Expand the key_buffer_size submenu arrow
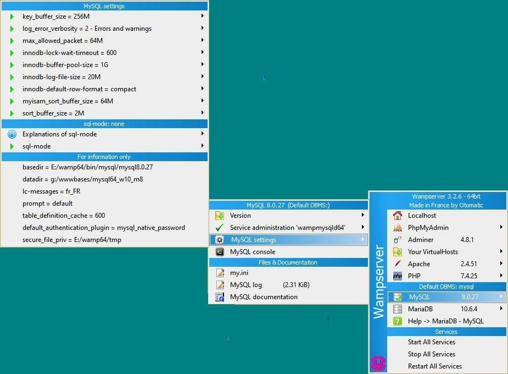This screenshot has width=508, height=374. click(x=202, y=16)
